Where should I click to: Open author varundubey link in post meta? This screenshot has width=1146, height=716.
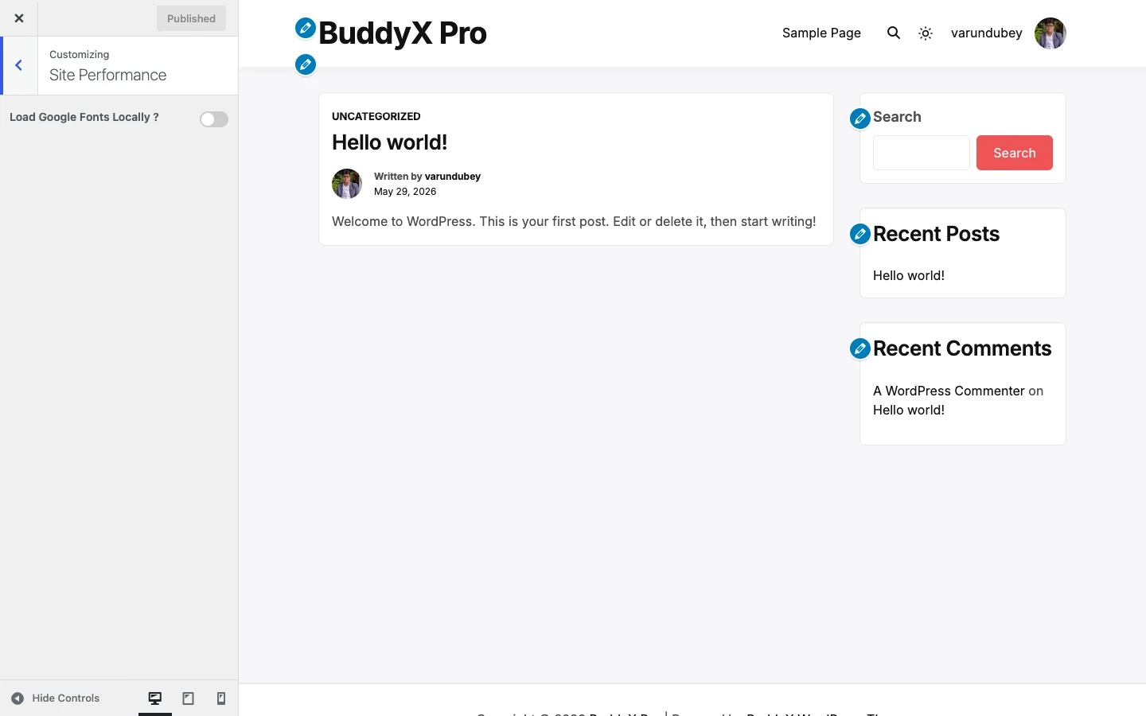click(453, 177)
